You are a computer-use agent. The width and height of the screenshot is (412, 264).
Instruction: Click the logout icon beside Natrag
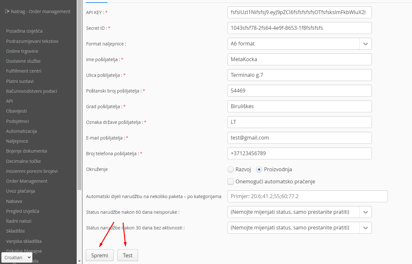7,12
